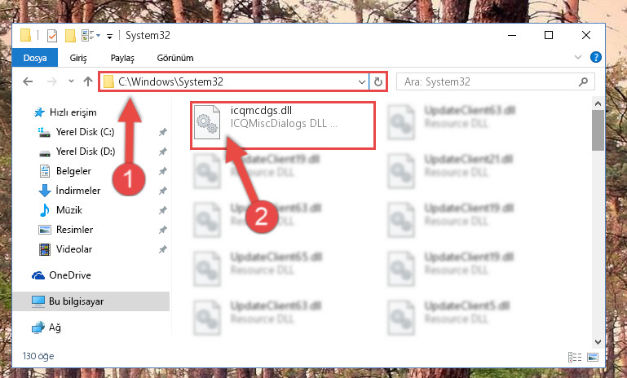This screenshot has height=378, width=627.
Task: Click the Back navigation arrow
Action: point(28,81)
